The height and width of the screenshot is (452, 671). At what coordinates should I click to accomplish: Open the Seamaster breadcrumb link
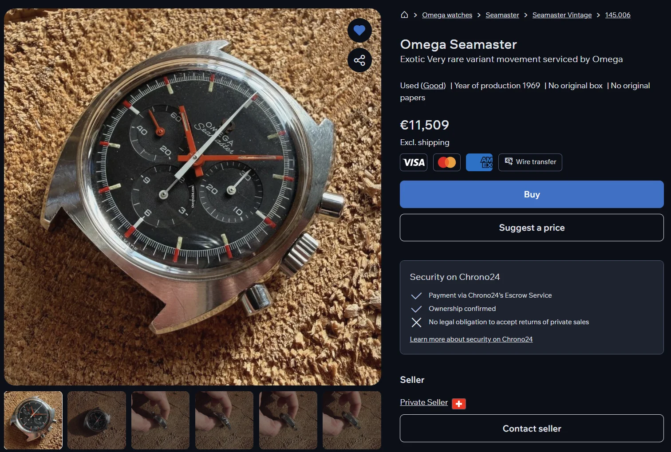pos(502,15)
